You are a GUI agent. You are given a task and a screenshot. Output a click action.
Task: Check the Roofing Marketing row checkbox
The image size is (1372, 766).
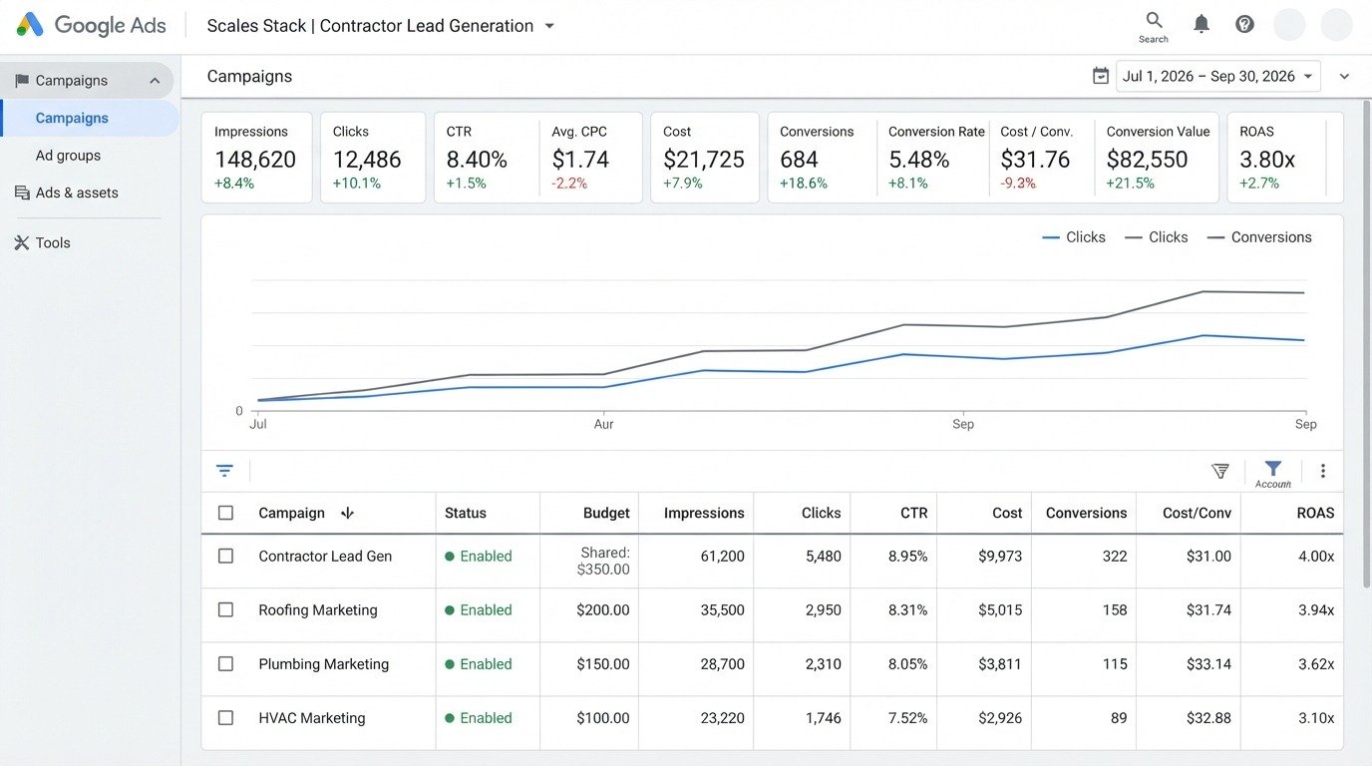pyautogui.click(x=225, y=610)
